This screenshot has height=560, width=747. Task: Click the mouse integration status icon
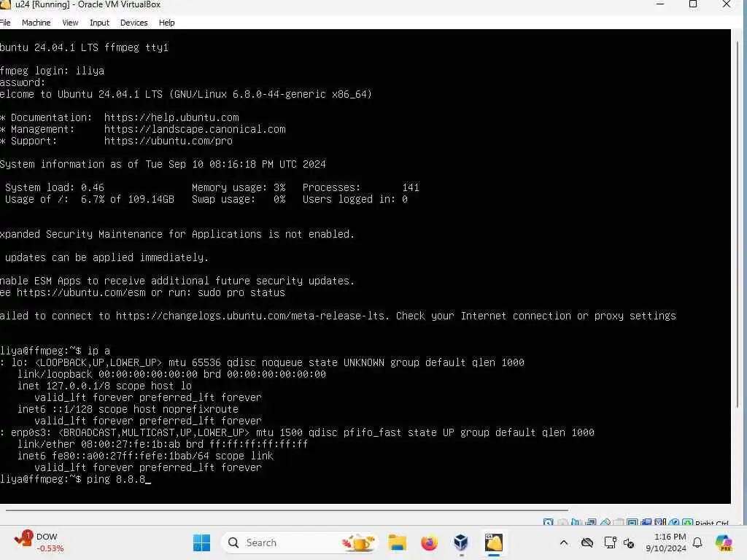pyautogui.click(x=673, y=522)
